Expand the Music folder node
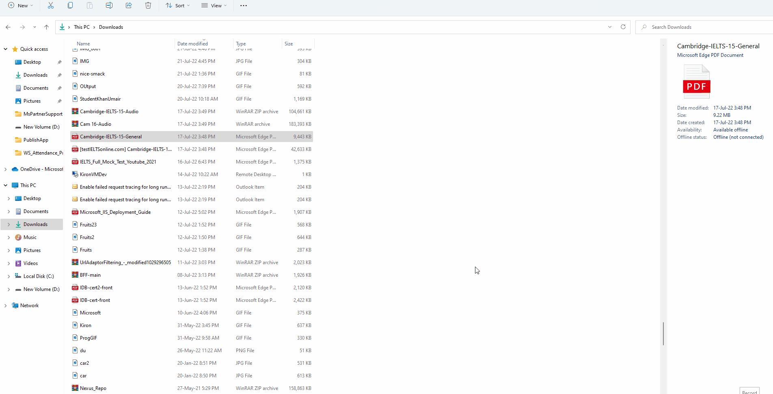 tap(9, 237)
